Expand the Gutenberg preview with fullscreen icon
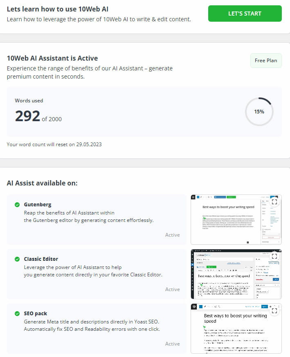 pos(274,202)
